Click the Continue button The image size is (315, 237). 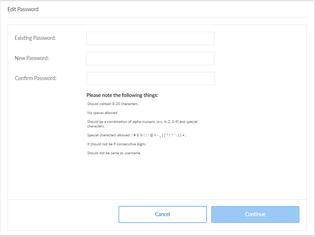255,214
